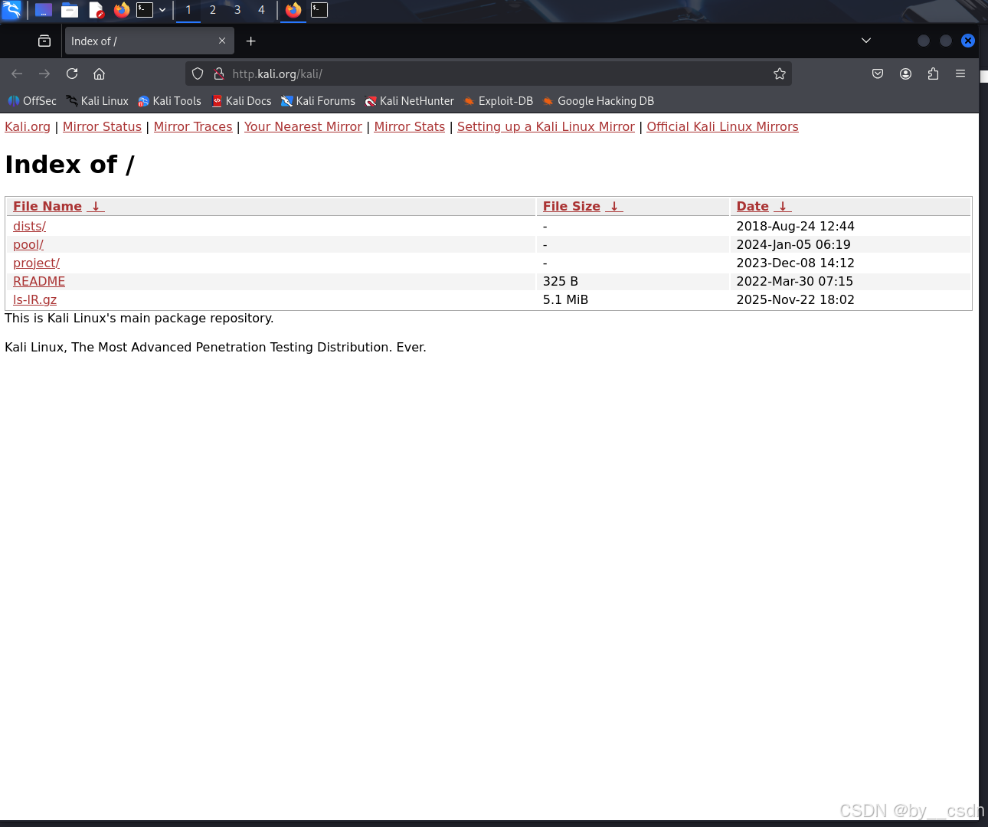Follow the Mirror Status link
The image size is (988, 827).
pos(102,126)
